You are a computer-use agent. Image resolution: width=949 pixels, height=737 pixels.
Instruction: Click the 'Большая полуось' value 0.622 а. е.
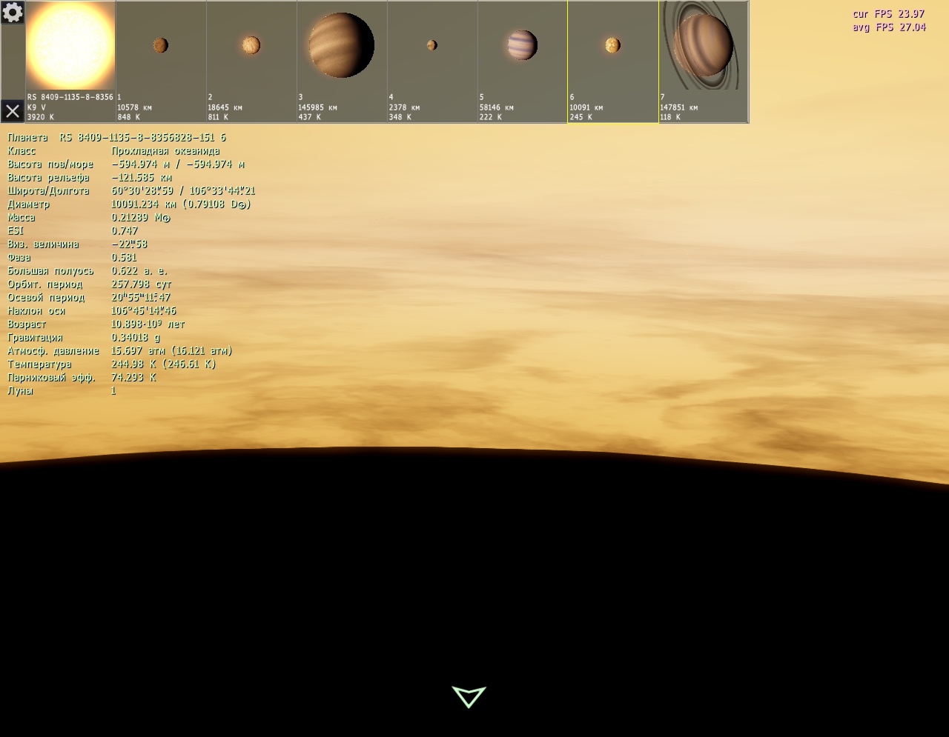point(139,271)
